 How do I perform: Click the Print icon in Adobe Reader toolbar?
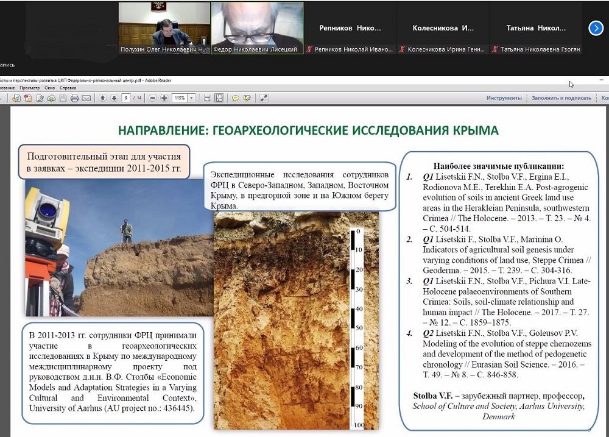pos(74,98)
